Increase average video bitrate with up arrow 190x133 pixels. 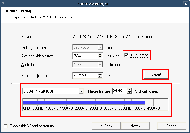[100, 54]
